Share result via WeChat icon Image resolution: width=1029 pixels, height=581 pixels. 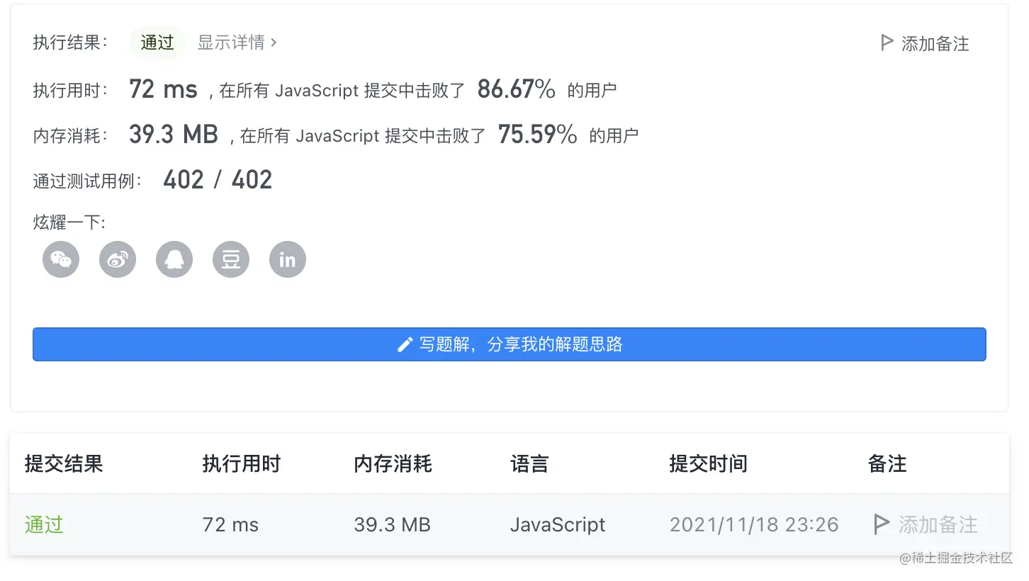[x=61, y=259]
